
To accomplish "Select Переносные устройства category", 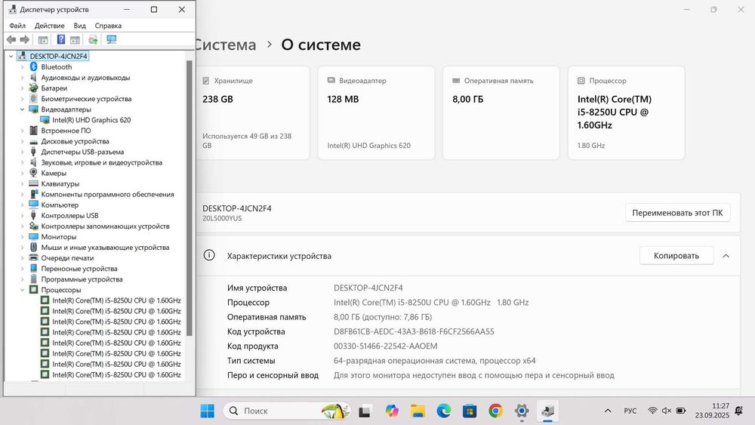I will point(79,269).
